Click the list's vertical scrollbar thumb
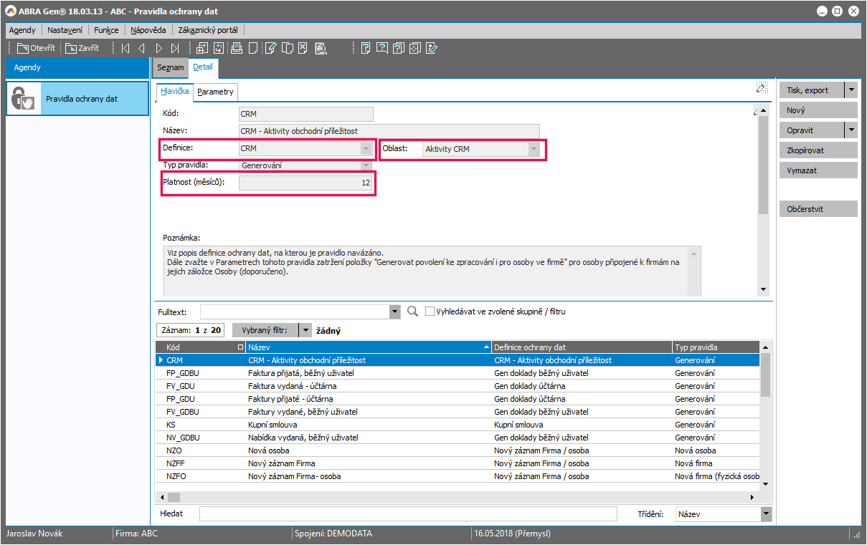The width and height of the screenshot is (867, 545). coord(765,376)
